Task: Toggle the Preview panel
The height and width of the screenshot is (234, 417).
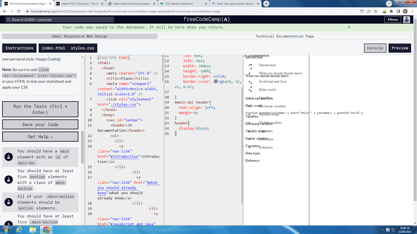Action: pyautogui.click(x=399, y=48)
